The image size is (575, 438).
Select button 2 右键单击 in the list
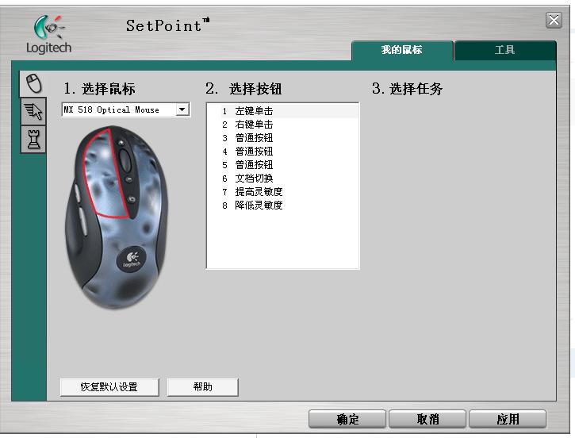tap(282, 125)
